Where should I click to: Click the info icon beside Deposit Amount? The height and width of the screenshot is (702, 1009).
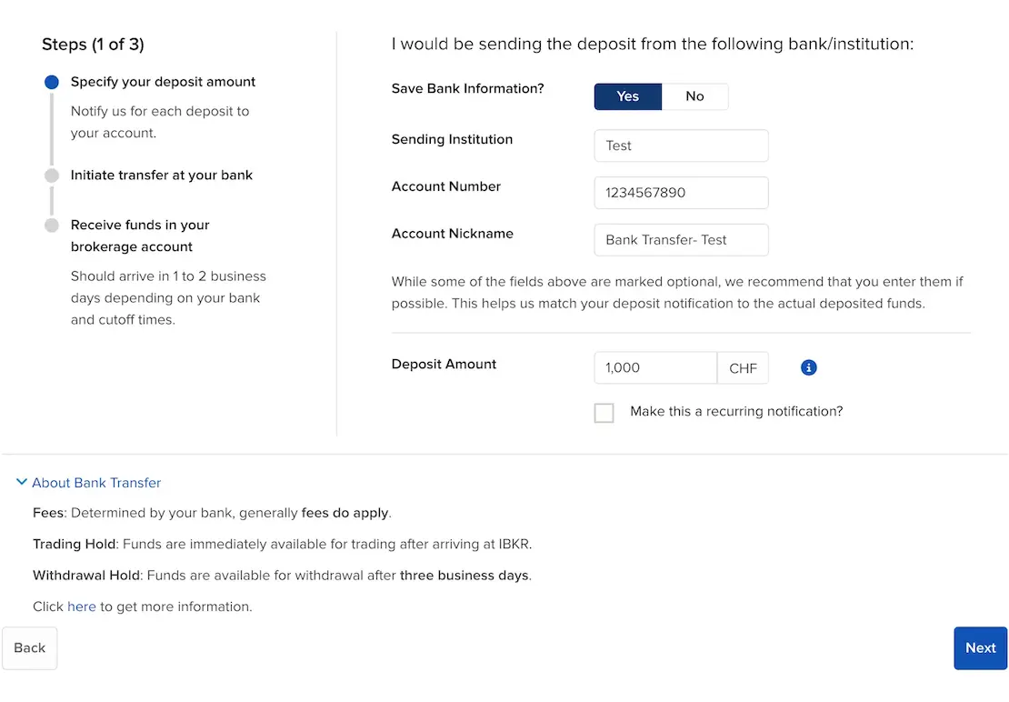[809, 367]
